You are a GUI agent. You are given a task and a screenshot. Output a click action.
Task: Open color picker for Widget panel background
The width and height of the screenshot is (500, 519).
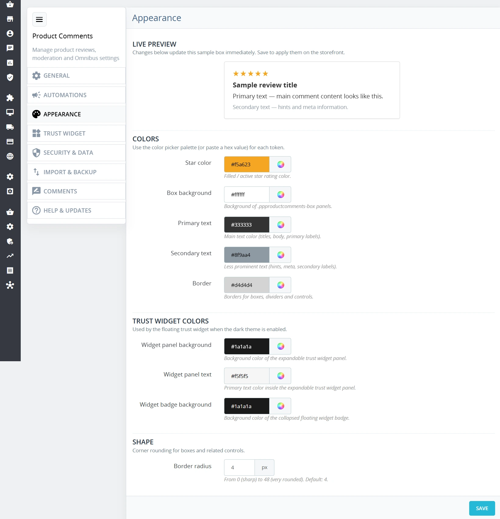280,346
